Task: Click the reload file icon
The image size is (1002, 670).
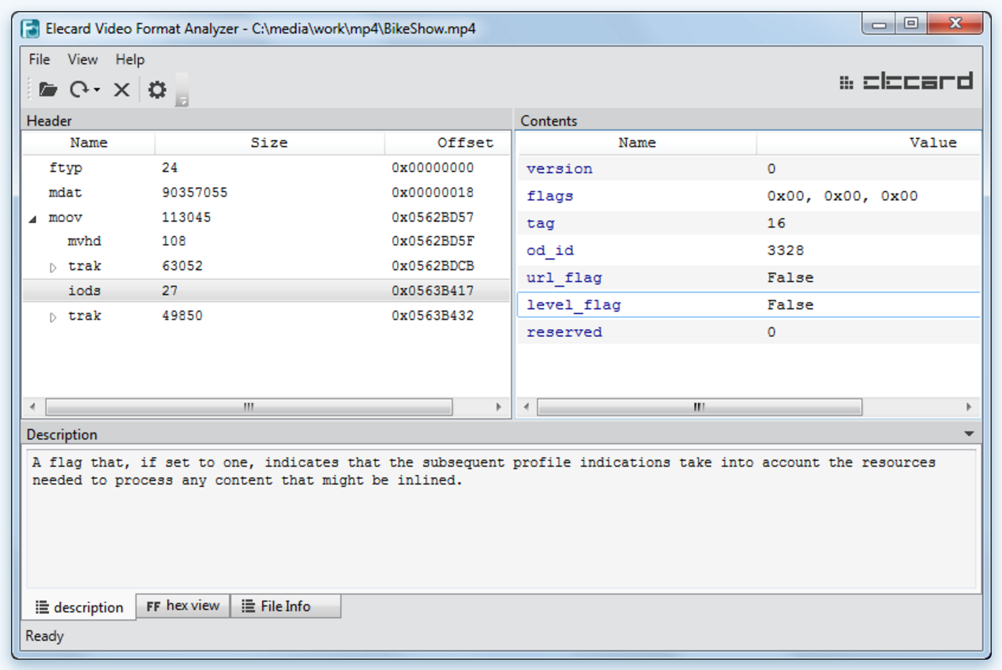Action: pos(79,90)
